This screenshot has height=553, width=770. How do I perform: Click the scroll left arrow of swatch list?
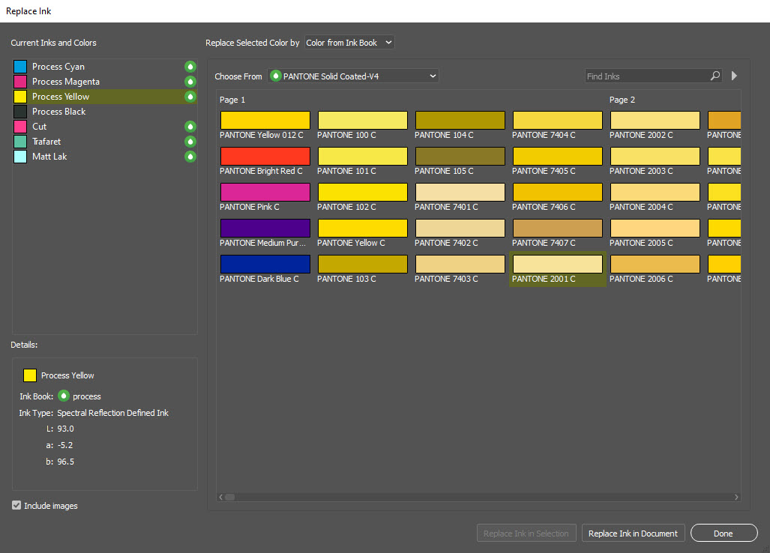point(221,497)
